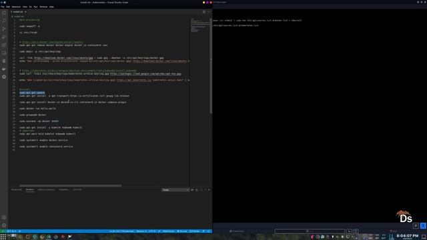Click the show desktop icon on taskbar
This screenshot has width=427, height=240.
pos(424,237)
